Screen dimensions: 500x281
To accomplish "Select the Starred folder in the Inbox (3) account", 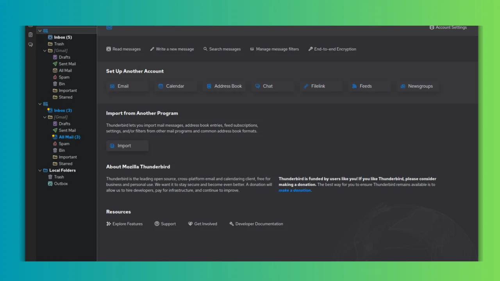I will click(66, 164).
